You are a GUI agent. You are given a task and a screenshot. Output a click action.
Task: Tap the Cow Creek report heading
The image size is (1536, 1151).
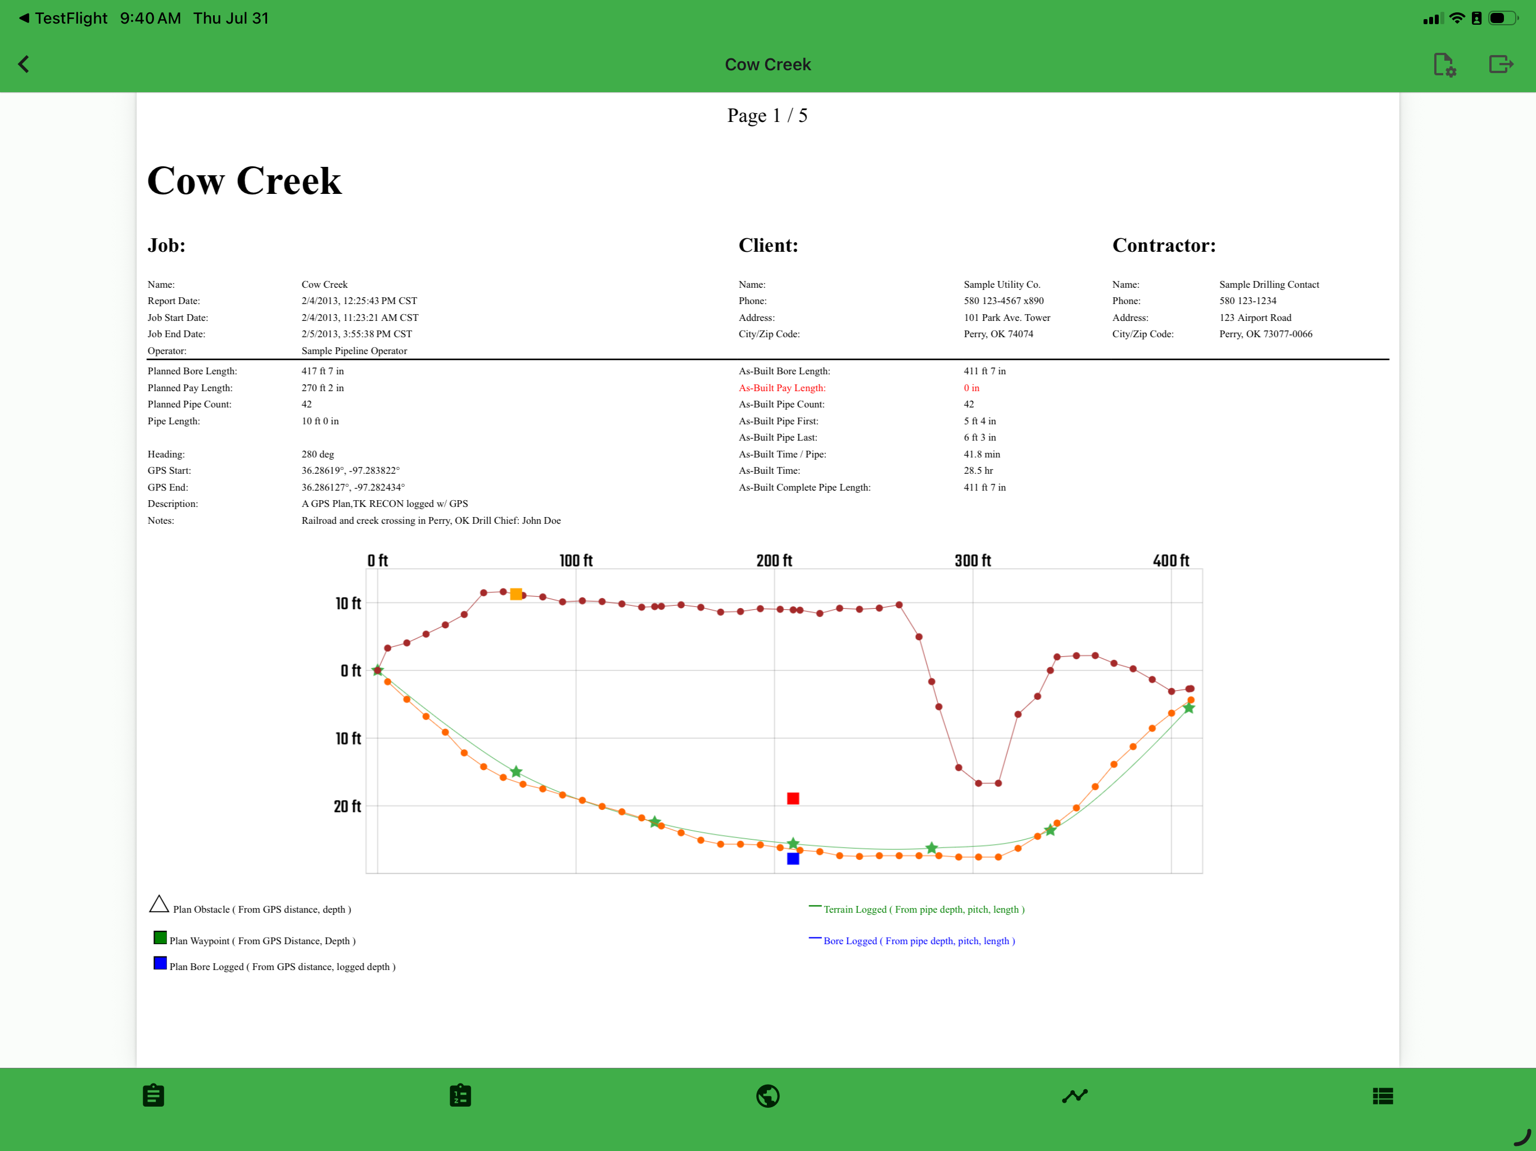pyautogui.click(x=245, y=180)
